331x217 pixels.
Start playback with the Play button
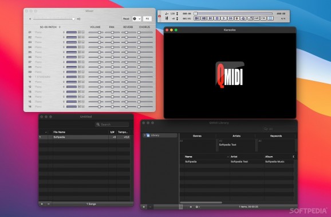tap(224, 18)
